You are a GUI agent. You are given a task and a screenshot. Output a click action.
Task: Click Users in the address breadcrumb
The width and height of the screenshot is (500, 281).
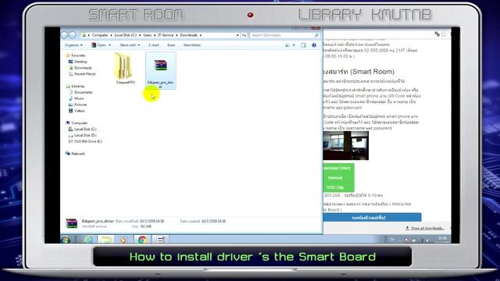tap(147, 35)
